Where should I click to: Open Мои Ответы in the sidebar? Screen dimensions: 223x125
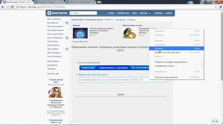[53, 49]
